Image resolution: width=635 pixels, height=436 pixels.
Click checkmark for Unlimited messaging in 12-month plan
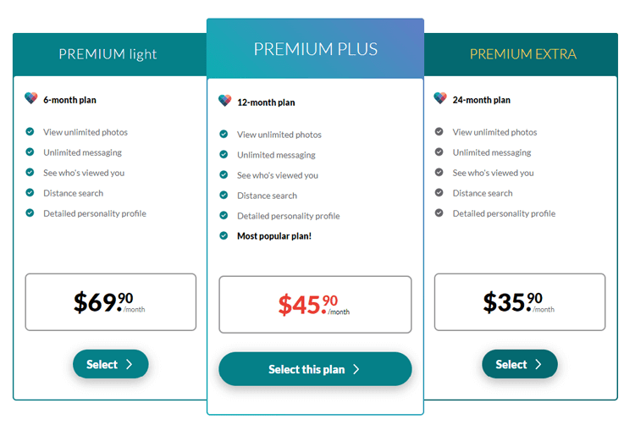click(x=224, y=154)
